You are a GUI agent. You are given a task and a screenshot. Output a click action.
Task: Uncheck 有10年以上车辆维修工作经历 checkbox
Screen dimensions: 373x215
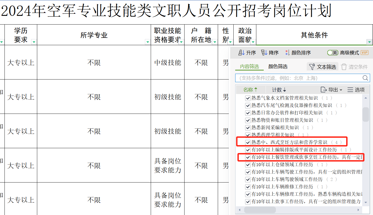pyautogui.click(x=248, y=187)
